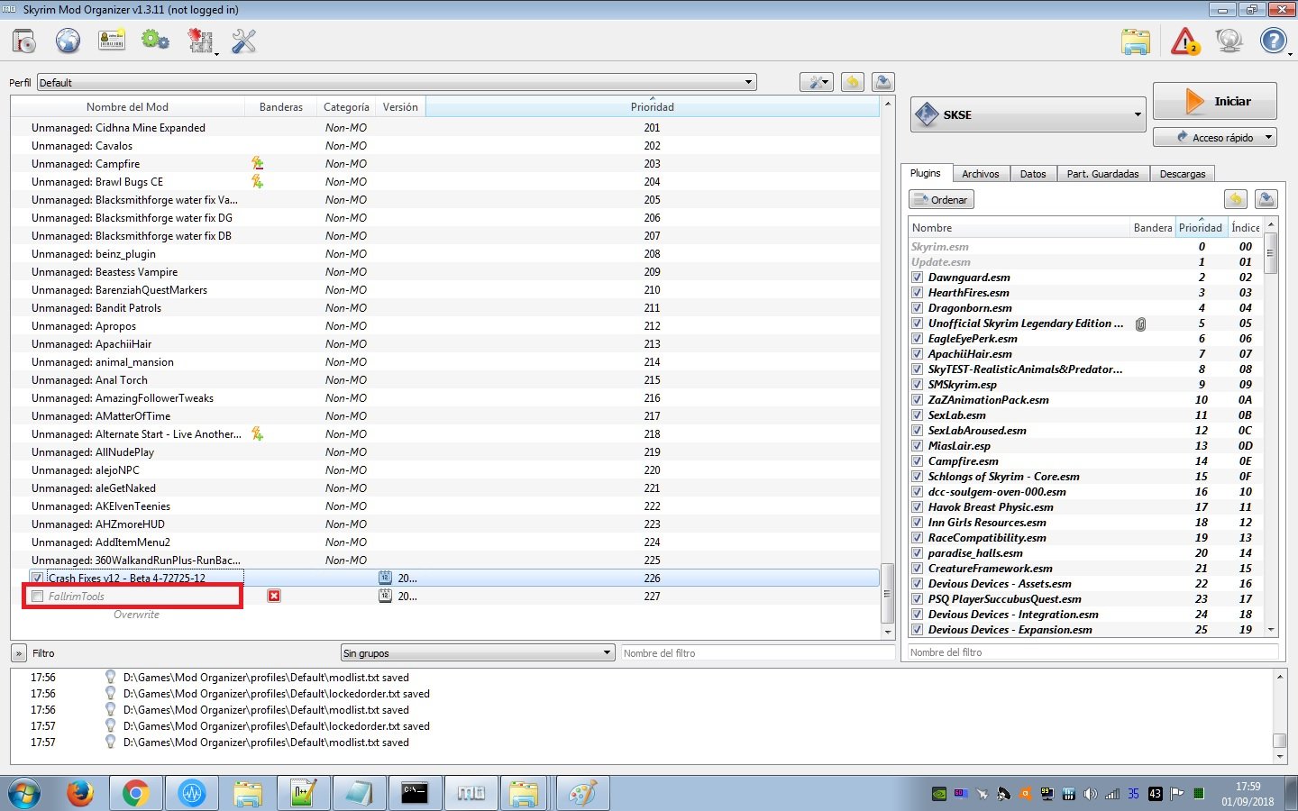Toggle the Dragonborn.esm plugin checkbox

tap(917, 308)
